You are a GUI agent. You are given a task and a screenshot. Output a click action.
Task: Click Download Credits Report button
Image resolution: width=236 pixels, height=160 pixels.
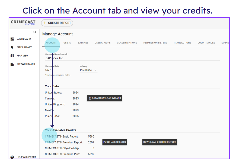(160, 142)
